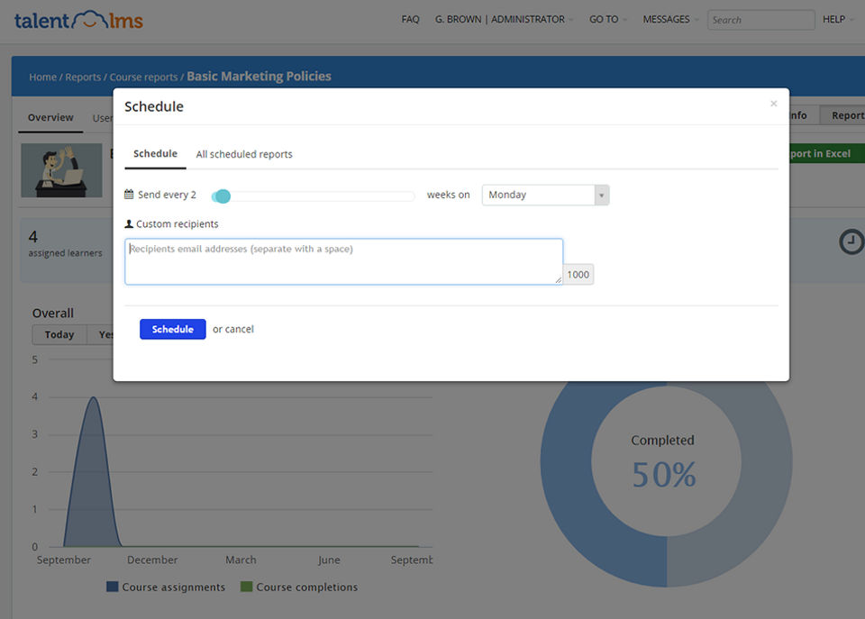Click the person icon beside Custom recipients
Screen dimensions: 865x619
click(129, 224)
